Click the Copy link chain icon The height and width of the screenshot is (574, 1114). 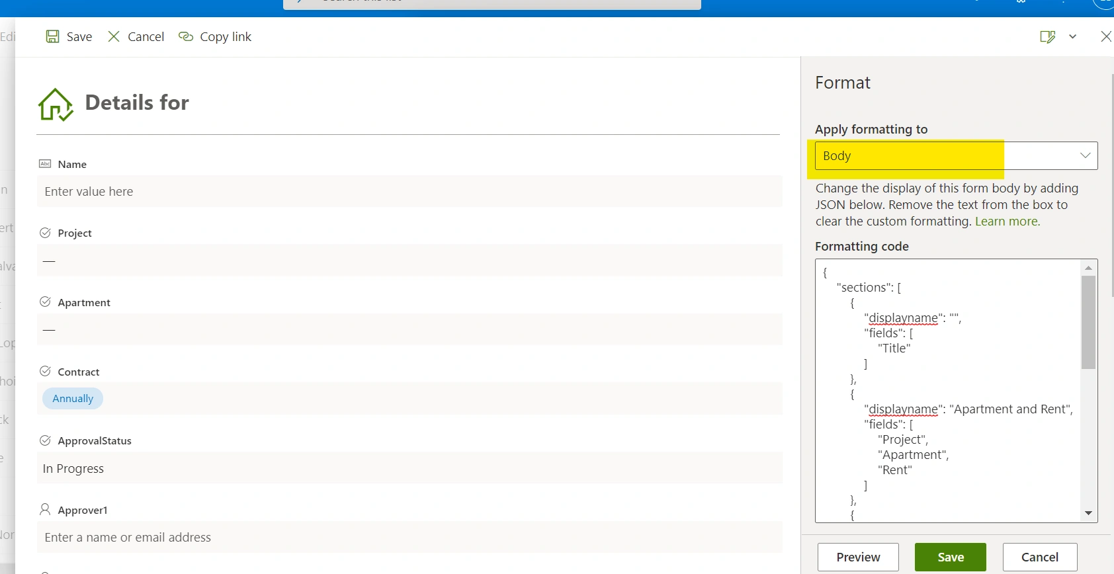(x=186, y=36)
